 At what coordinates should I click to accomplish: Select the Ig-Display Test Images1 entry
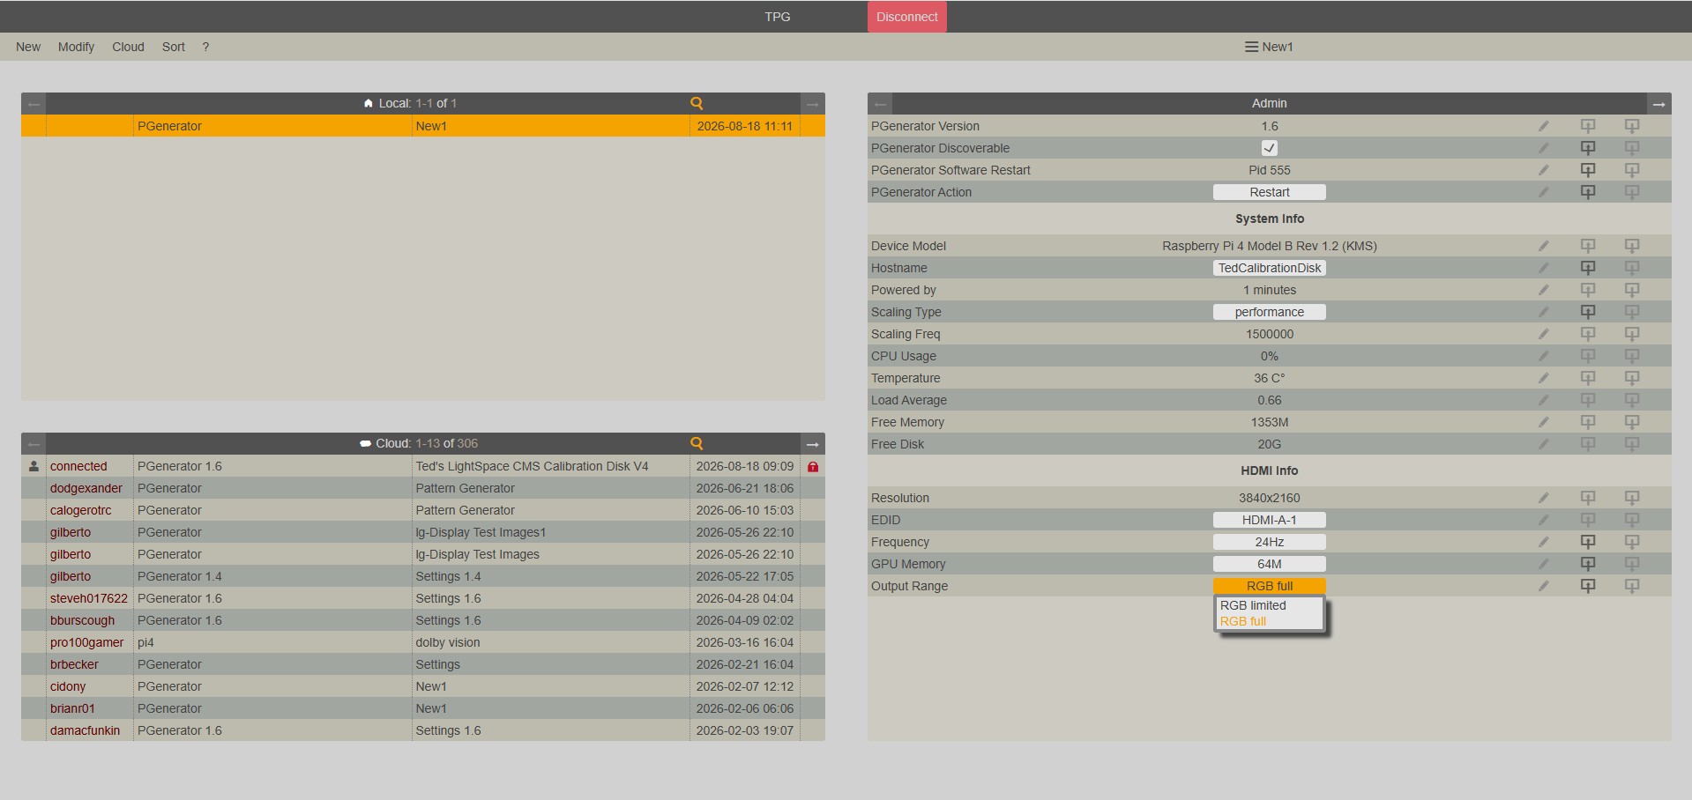click(x=481, y=532)
